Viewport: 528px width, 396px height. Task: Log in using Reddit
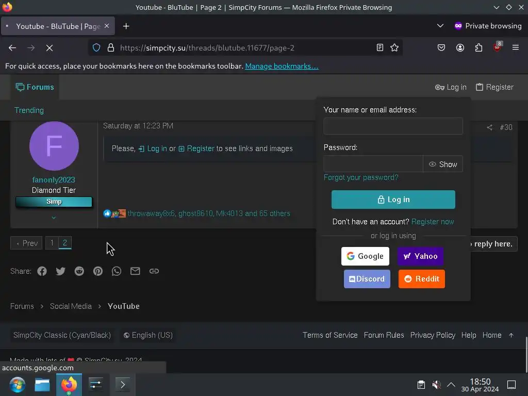click(x=422, y=279)
